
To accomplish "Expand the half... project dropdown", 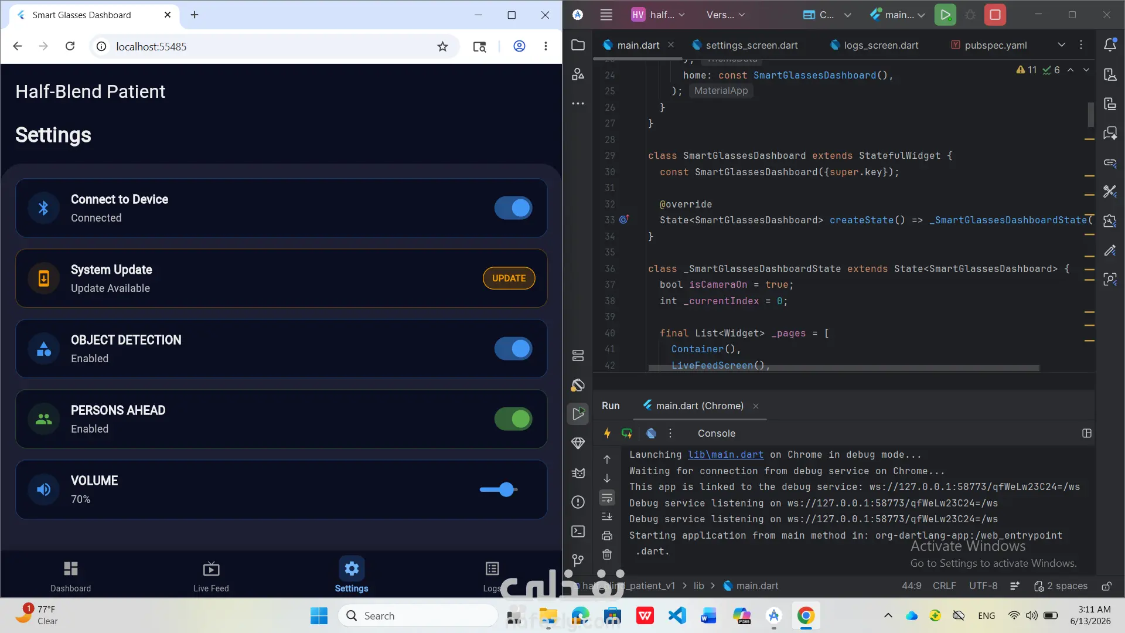I will (x=658, y=15).
